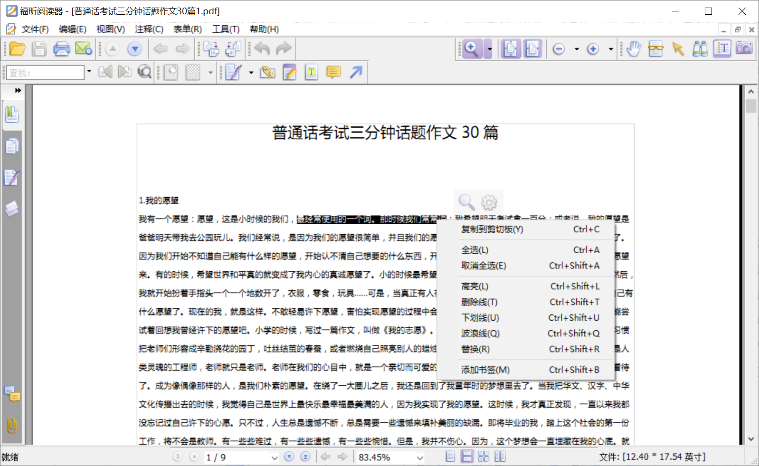Expand the note edit tool dropdown arrow
759x466 pixels.
pos(251,72)
